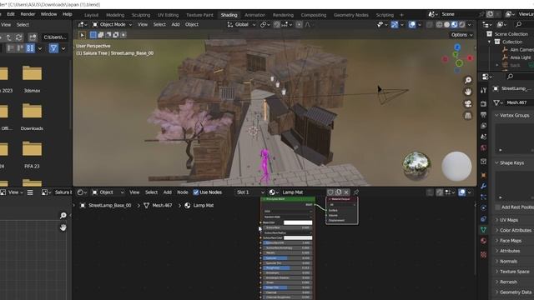Expand the Color Attributes panel
This screenshot has height=300, width=534.
tap(516, 230)
